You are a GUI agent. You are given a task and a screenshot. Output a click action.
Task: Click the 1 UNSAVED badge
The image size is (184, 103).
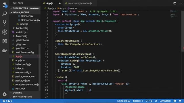(34, 8)
